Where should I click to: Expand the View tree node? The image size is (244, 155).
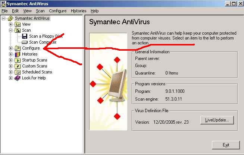[10, 24]
